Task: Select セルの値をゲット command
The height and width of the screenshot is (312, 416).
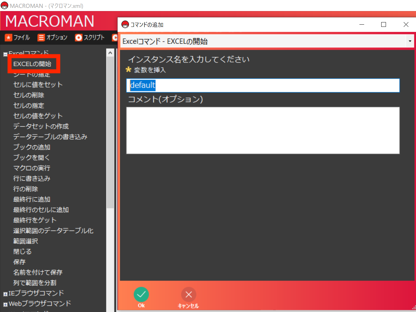Action: coord(38,116)
